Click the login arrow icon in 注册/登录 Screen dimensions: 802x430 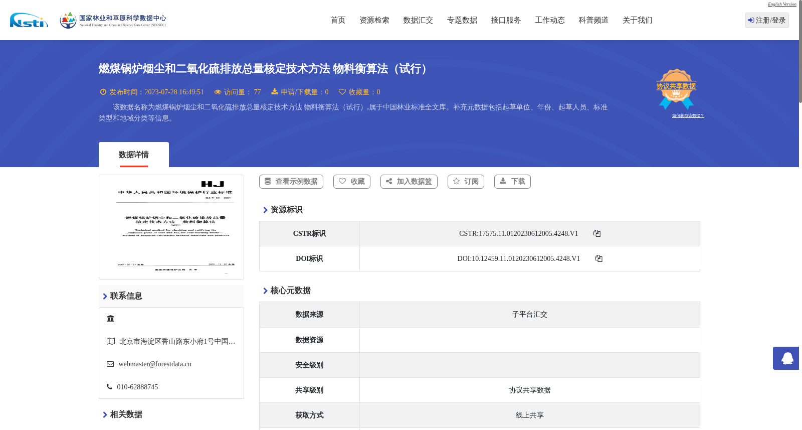(751, 20)
